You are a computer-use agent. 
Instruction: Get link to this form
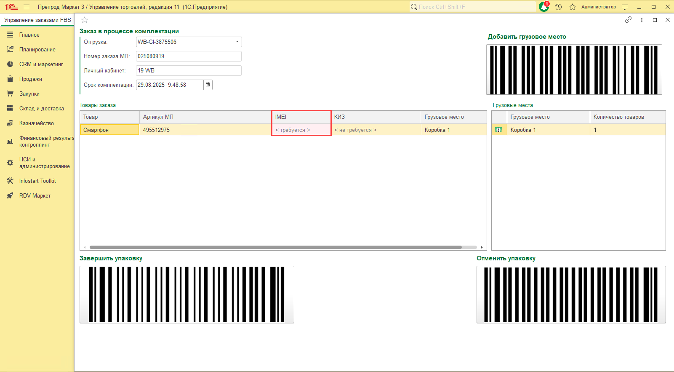coord(628,20)
